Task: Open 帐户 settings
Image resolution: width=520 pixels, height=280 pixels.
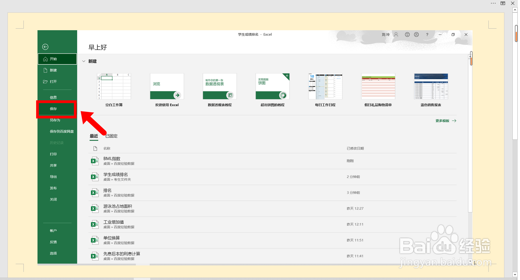Action: click(x=57, y=231)
